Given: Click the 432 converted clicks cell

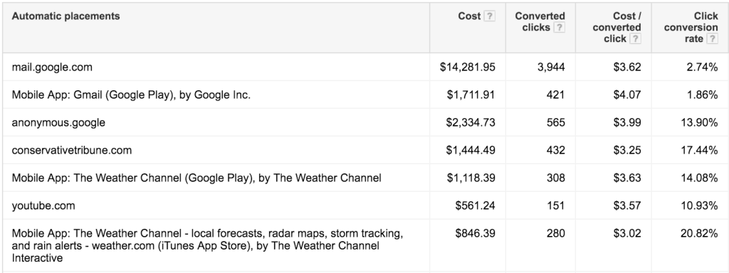Looking at the screenshot, I should point(555,151).
